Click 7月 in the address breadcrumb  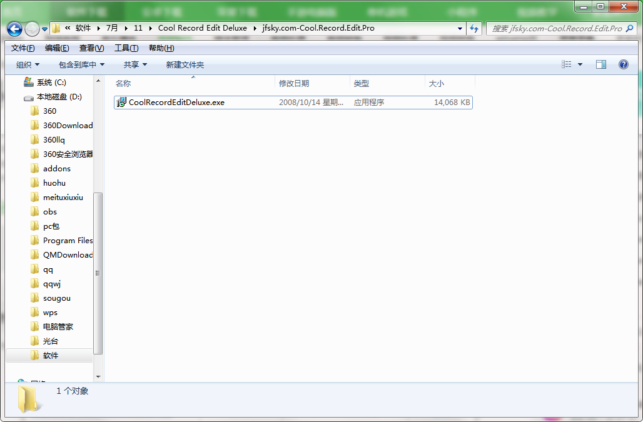pos(111,28)
